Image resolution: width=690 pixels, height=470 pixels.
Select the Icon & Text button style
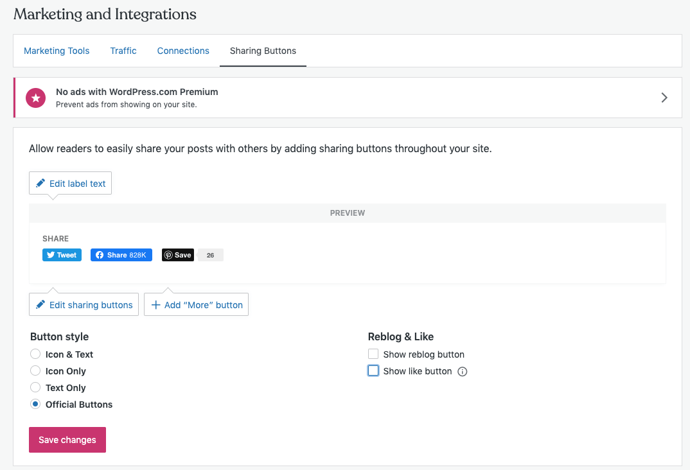click(x=35, y=354)
